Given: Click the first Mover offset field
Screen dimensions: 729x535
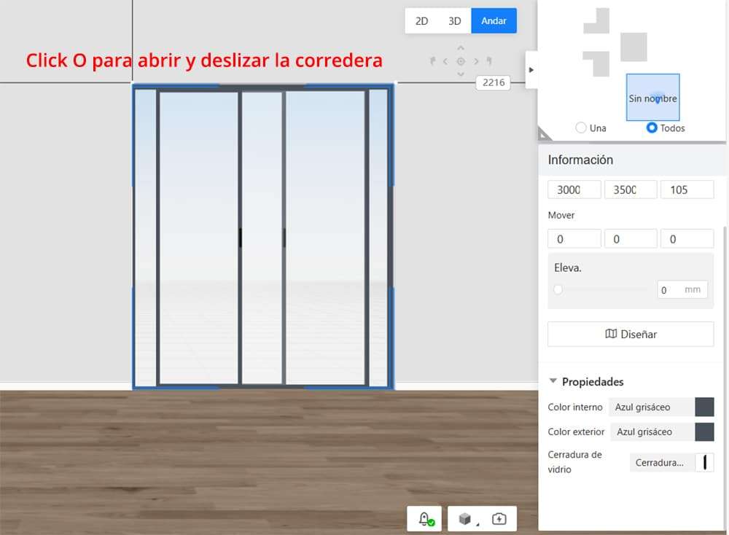Looking at the screenshot, I should (574, 239).
